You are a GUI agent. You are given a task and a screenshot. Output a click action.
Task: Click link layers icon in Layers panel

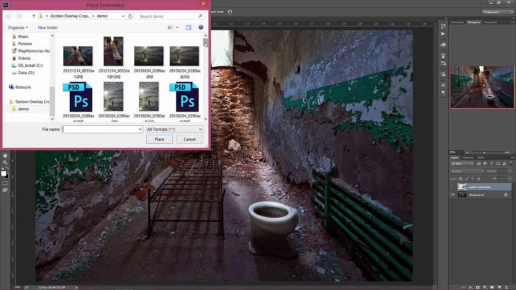click(463, 287)
